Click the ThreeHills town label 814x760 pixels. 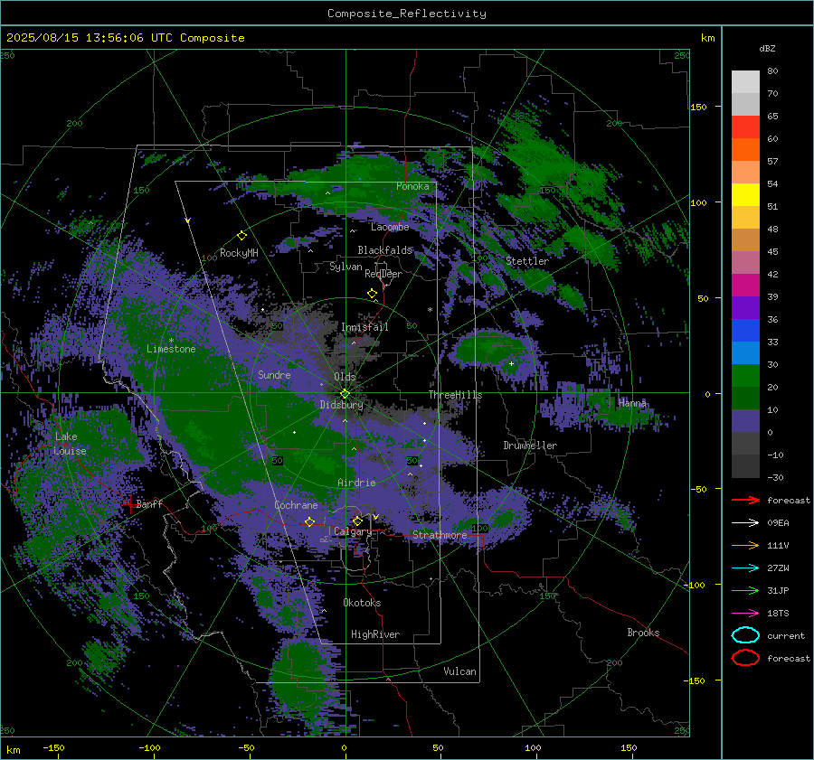[x=455, y=395]
